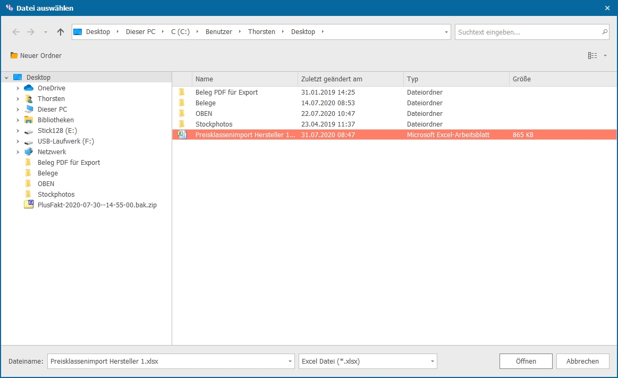Collapse the Desktop tree node

pos(6,78)
